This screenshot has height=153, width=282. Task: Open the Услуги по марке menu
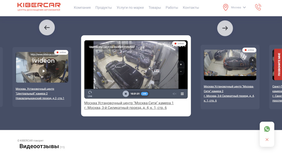tap(130, 8)
